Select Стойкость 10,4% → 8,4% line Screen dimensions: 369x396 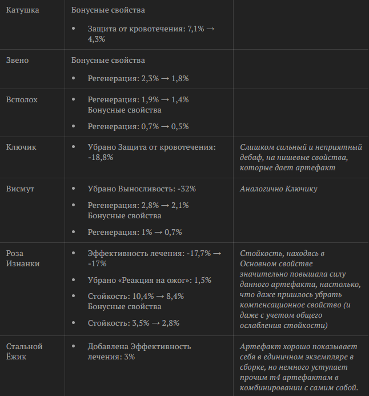pos(136,296)
